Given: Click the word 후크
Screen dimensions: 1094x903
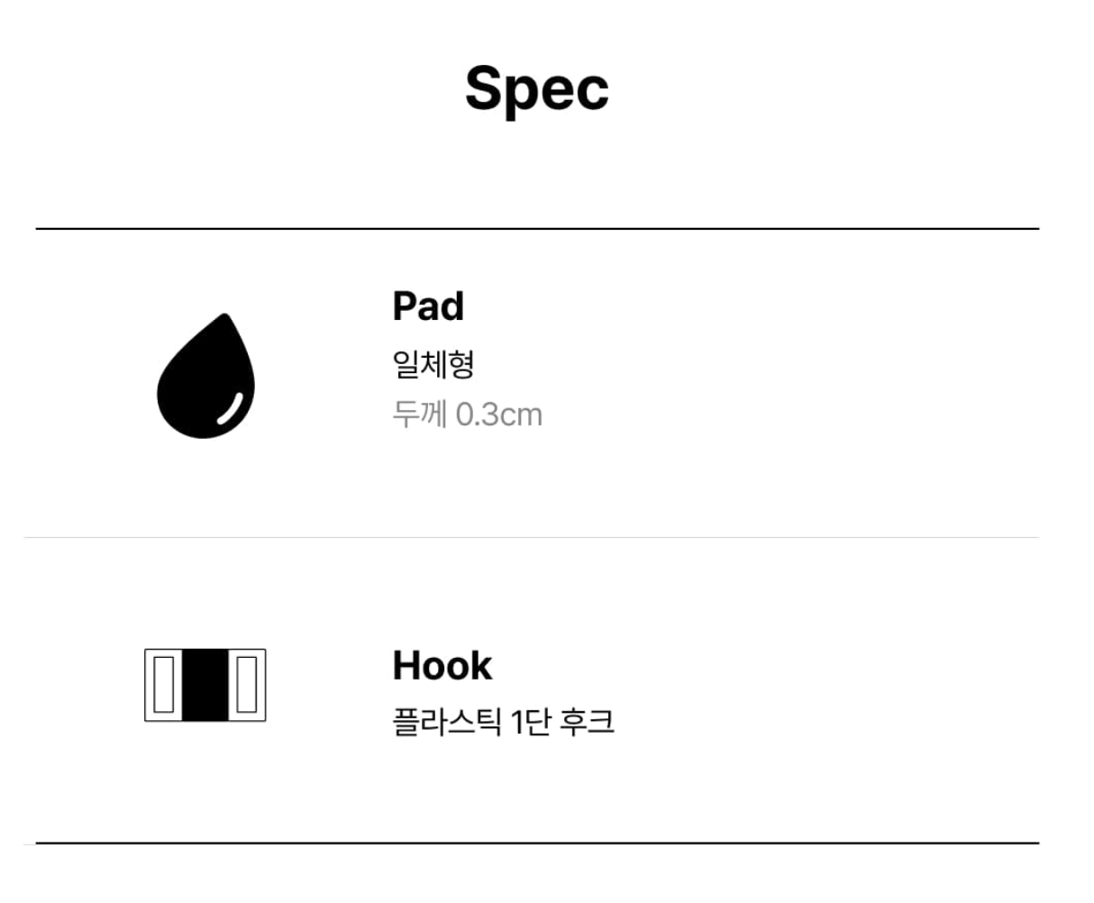Looking at the screenshot, I should click(587, 722).
